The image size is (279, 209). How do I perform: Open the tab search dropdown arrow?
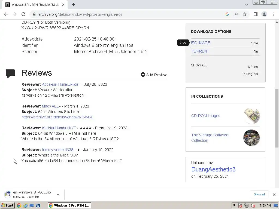(x=246, y=5)
